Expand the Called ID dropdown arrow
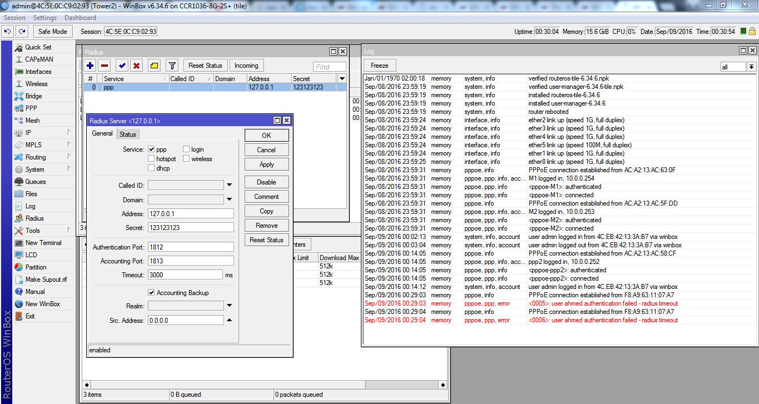Viewport: 759px width, 404px height. [230, 186]
